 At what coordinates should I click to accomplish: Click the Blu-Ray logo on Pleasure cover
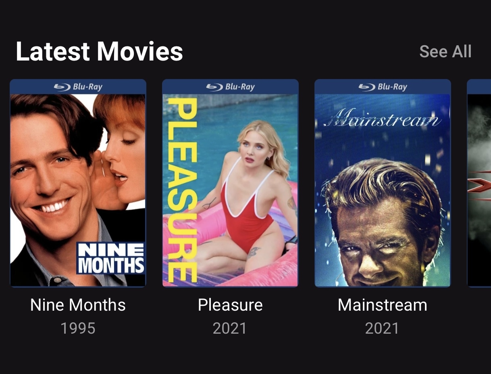click(230, 87)
